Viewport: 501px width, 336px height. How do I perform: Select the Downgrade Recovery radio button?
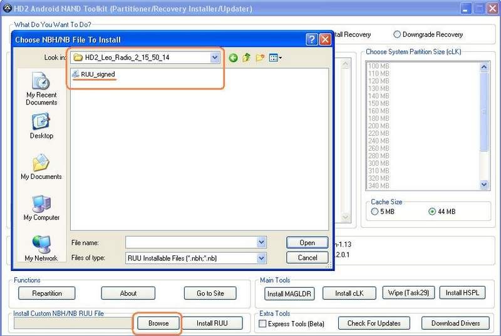pyautogui.click(x=397, y=34)
